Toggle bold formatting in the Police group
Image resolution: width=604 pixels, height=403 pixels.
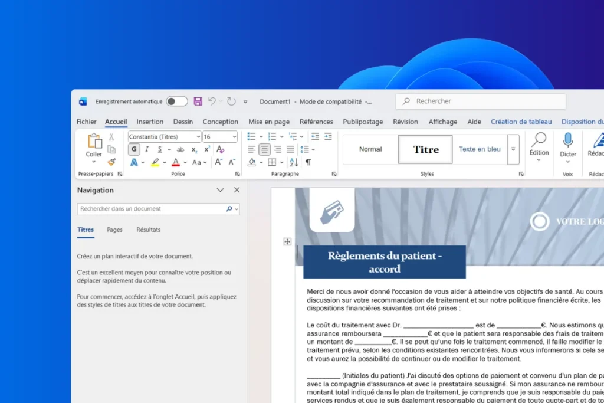tap(133, 149)
